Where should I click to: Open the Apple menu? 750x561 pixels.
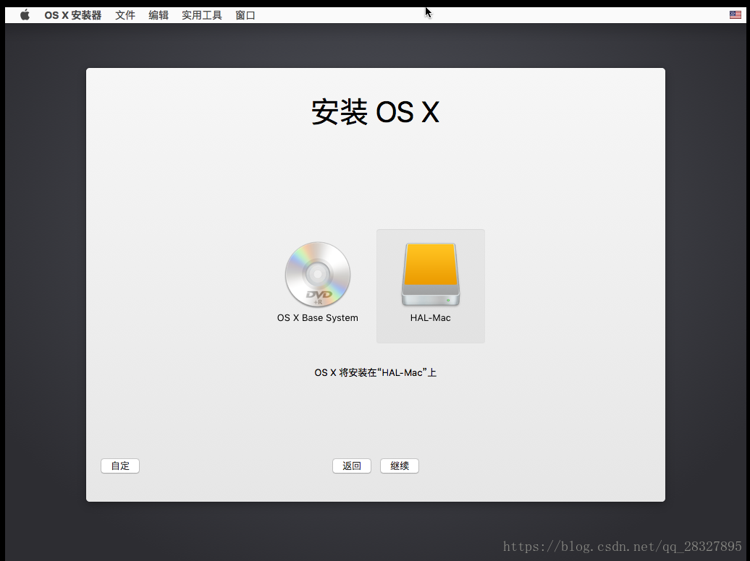click(x=25, y=14)
